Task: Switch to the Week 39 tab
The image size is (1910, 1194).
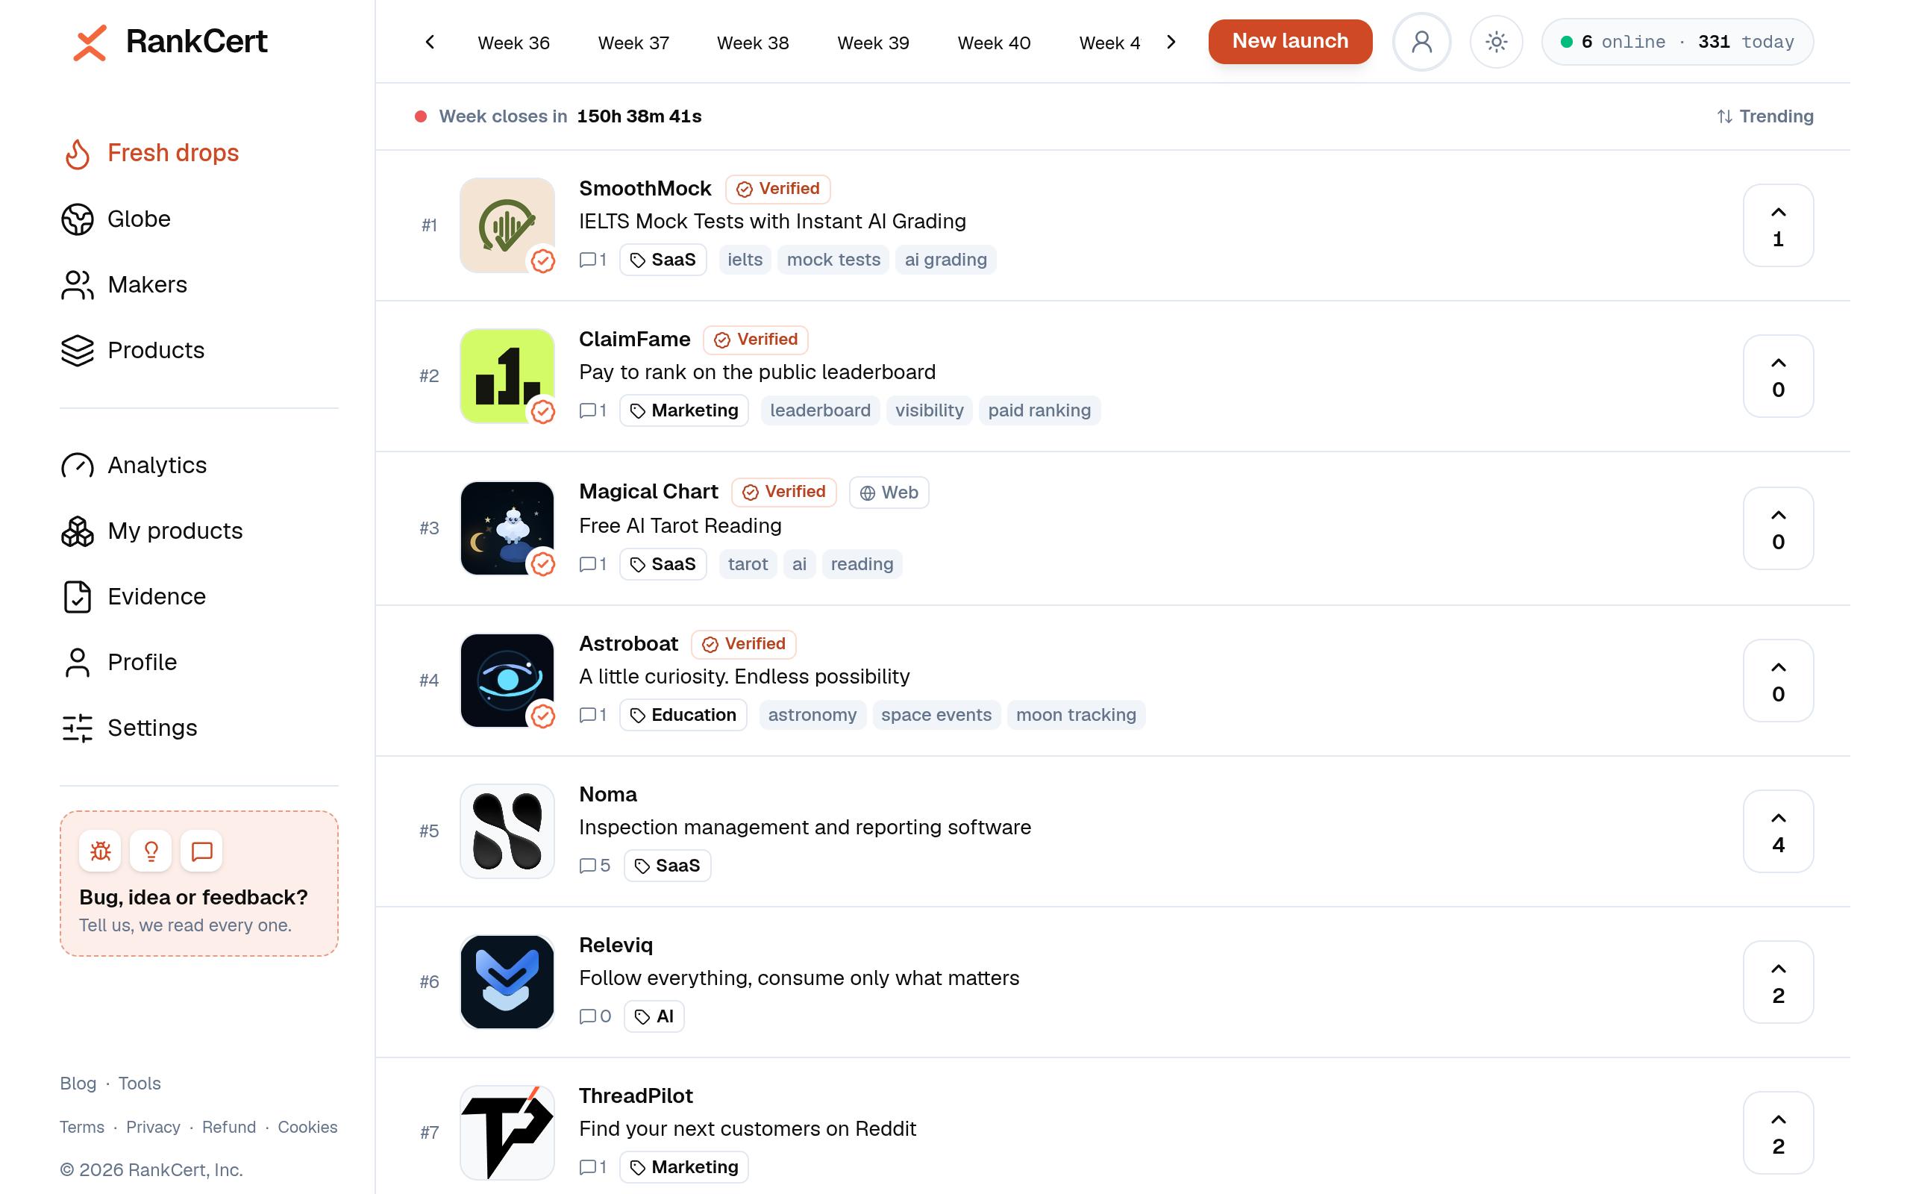Action: pos(873,43)
